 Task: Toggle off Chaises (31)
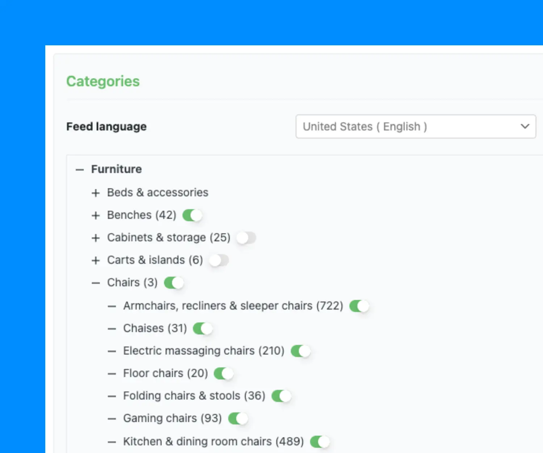point(202,329)
